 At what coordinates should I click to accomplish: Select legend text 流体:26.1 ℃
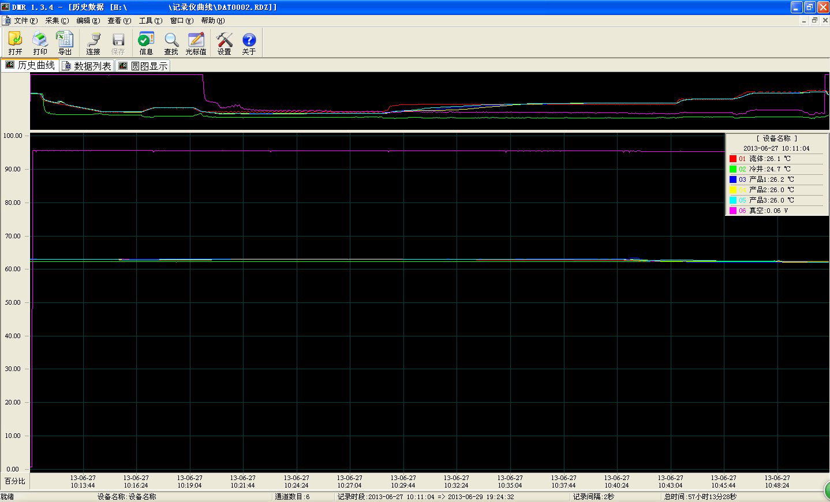coord(770,159)
